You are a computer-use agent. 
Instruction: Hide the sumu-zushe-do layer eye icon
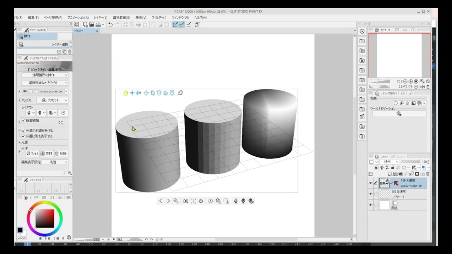[370, 183]
